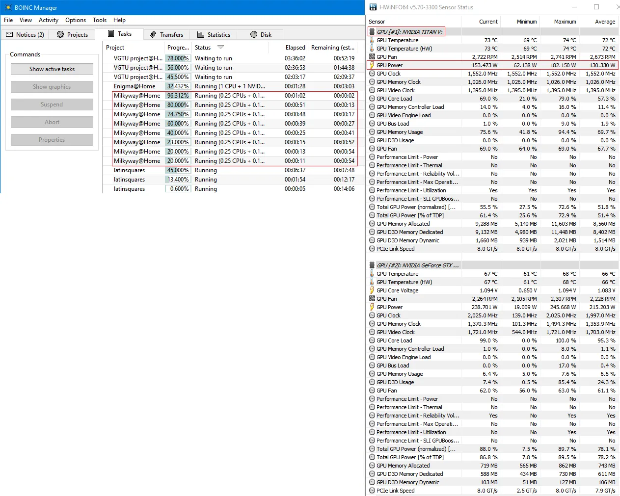The image size is (620, 496).
Task: Click the list icon on Tasks tab
Action: click(111, 33)
